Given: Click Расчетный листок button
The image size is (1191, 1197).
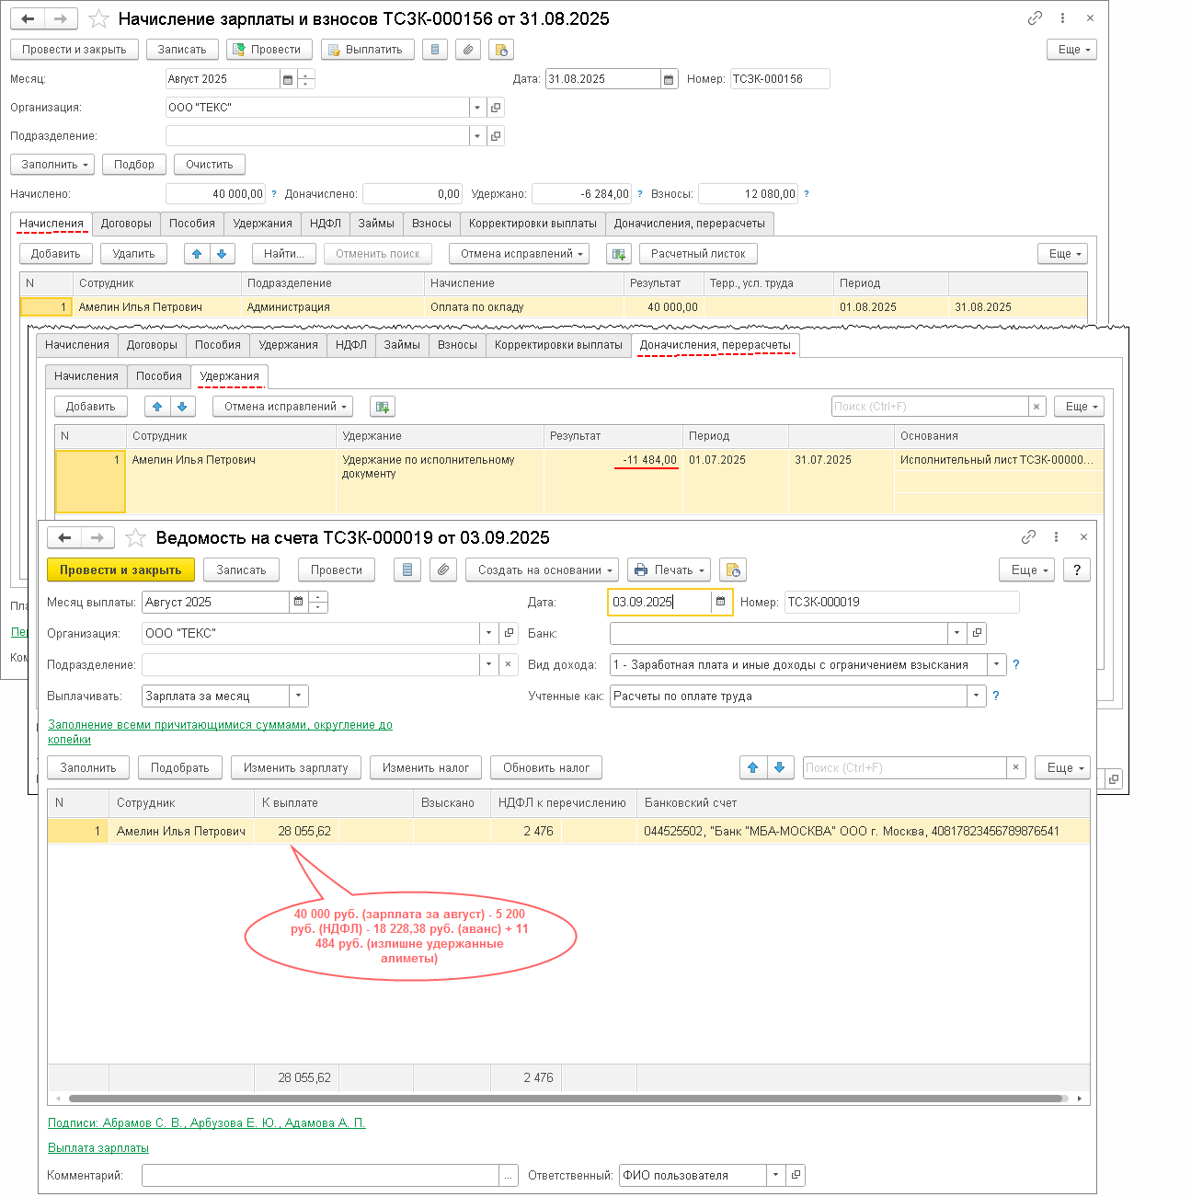Looking at the screenshot, I should coord(698,254).
